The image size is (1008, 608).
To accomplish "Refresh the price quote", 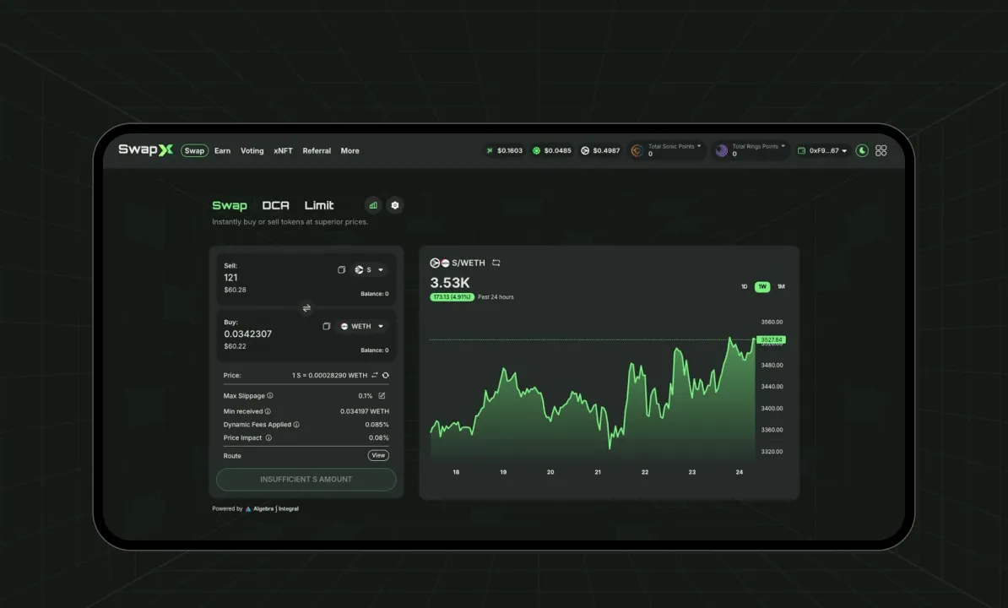I will point(386,375).
